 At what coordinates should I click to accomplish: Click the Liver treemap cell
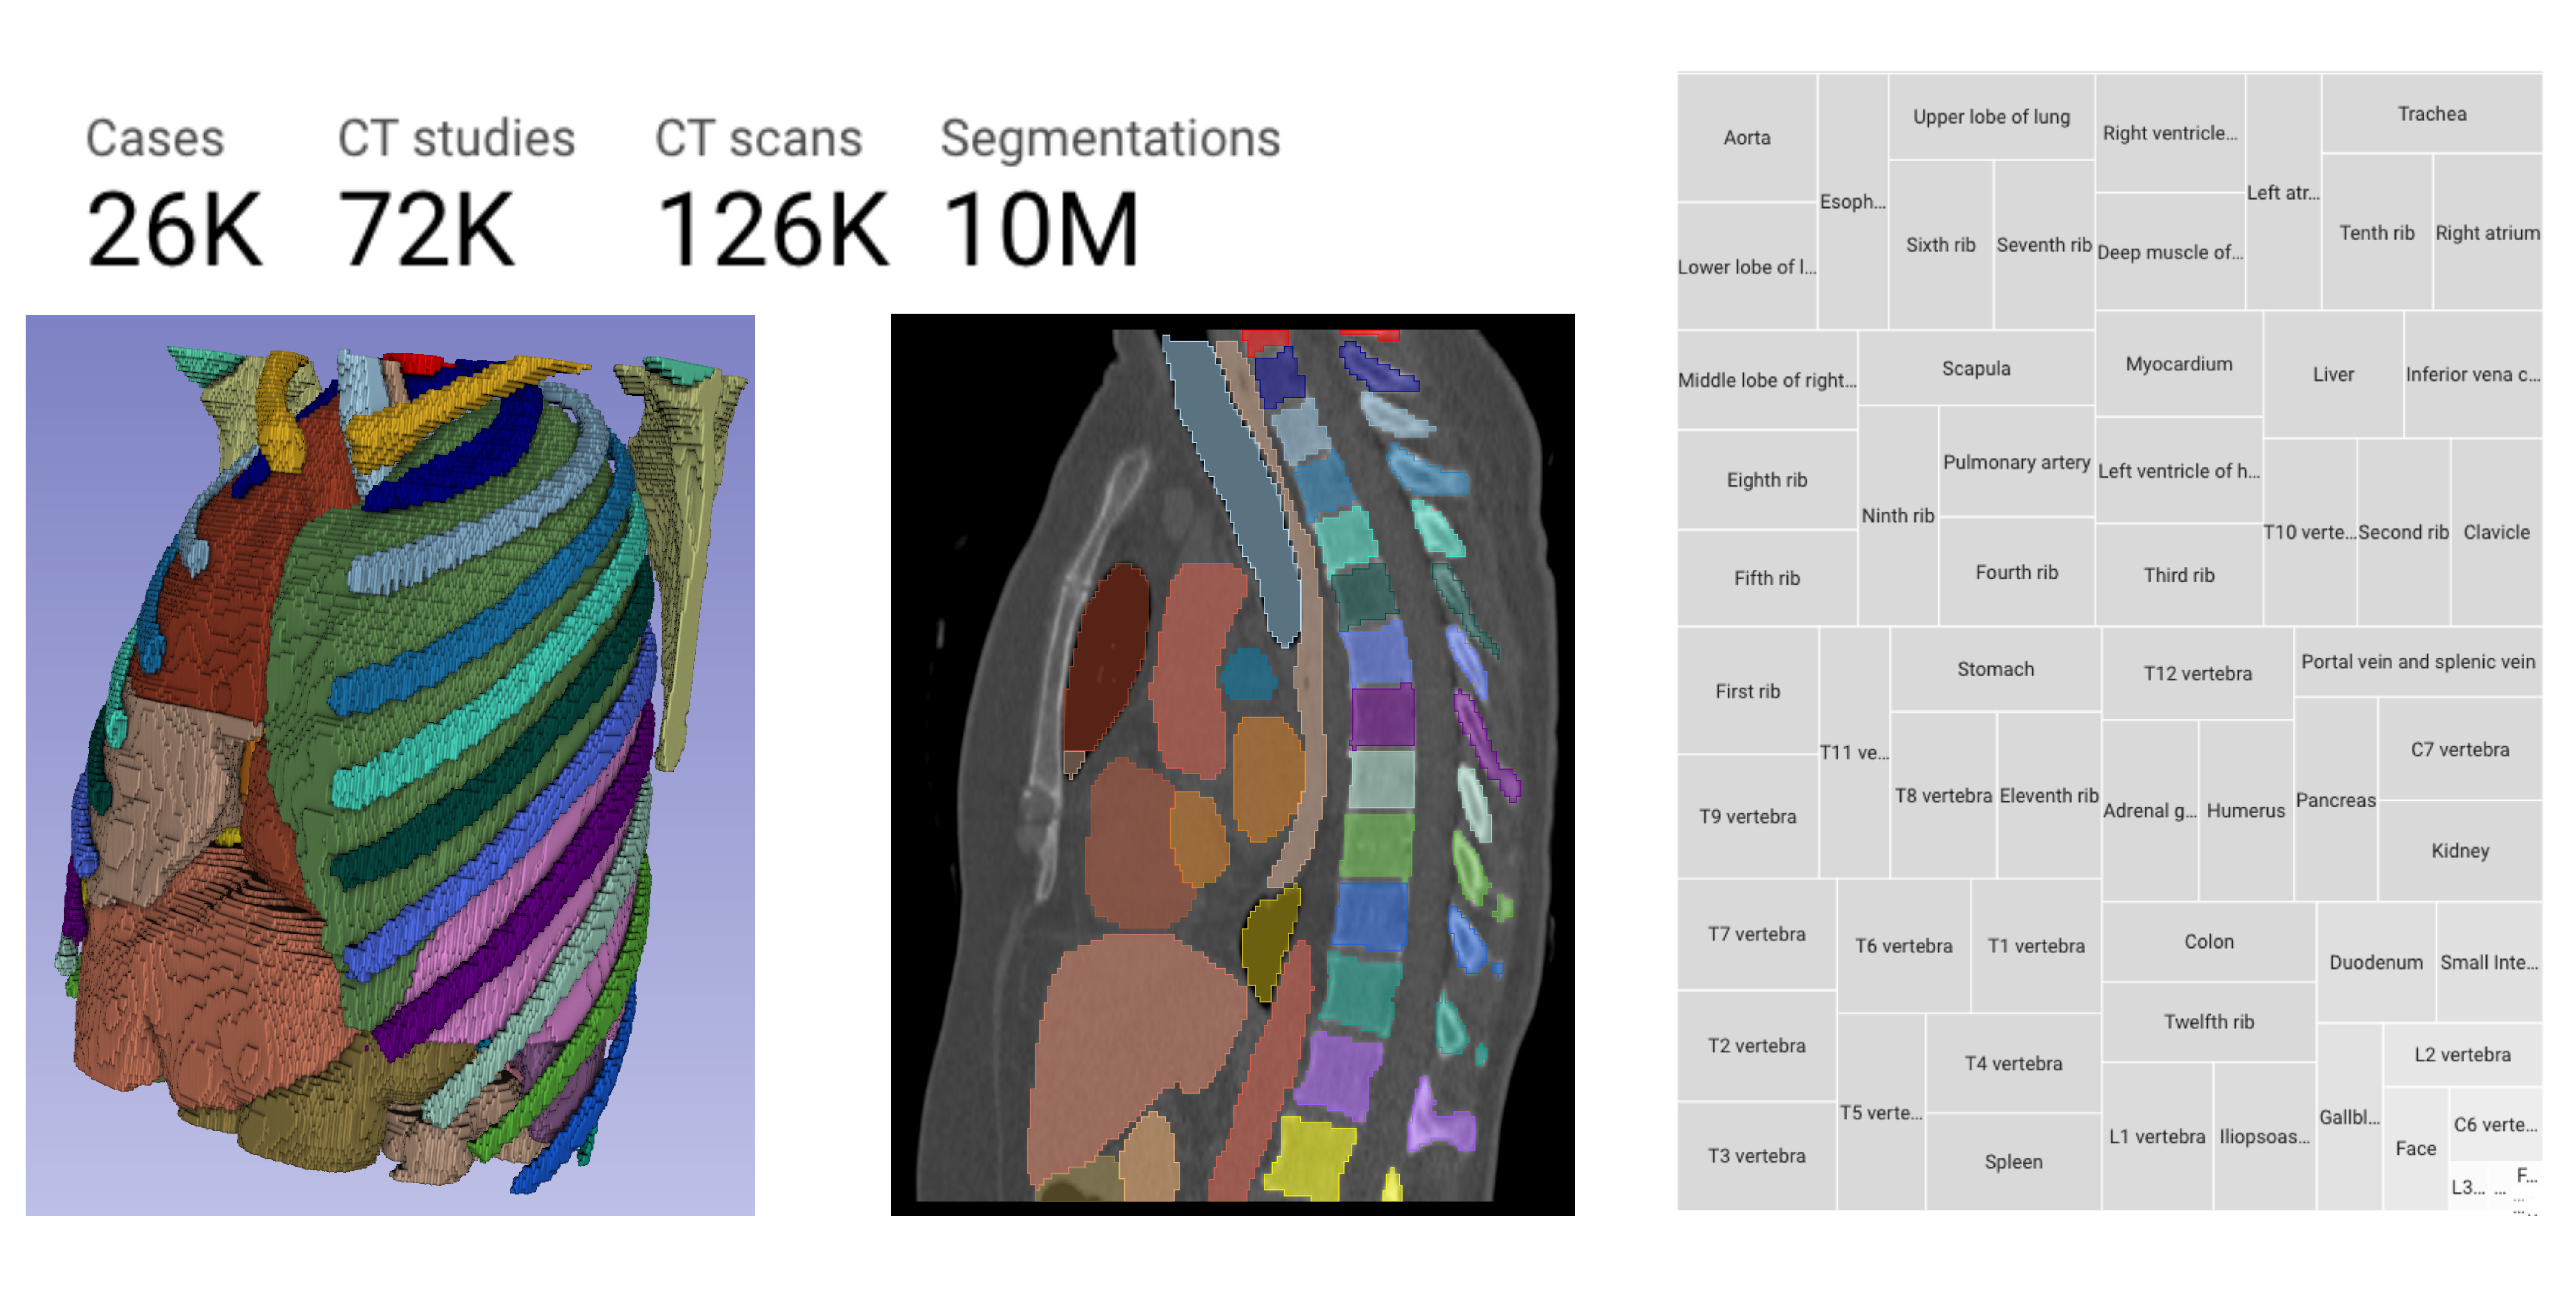point(2332,374)
